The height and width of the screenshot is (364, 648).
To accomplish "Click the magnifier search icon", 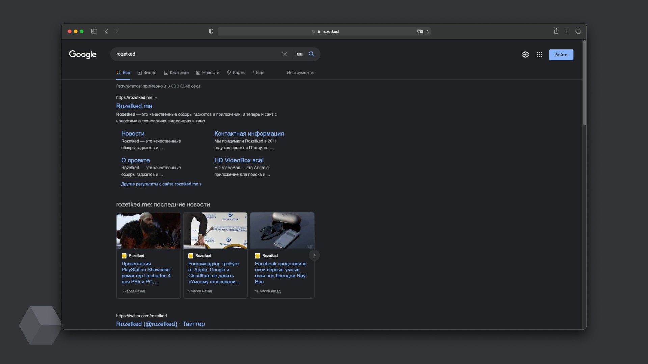I will point(312,54).
